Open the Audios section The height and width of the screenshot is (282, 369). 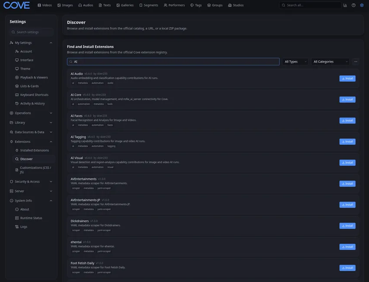coord(86,5)
